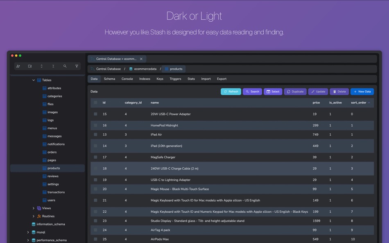Click the Update button

(x=318, y=92)
